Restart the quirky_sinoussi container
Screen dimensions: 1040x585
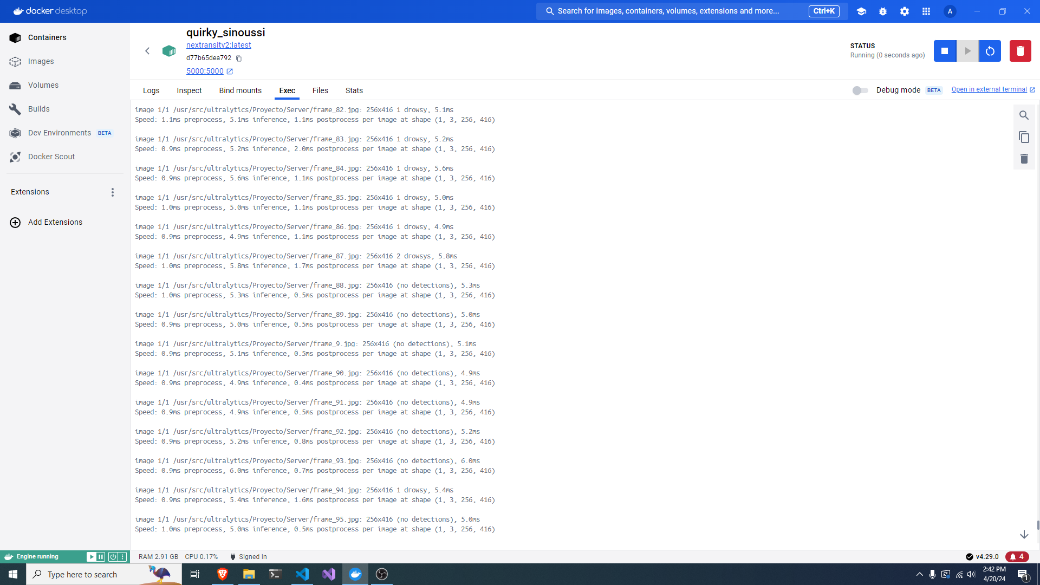point(990,51)
